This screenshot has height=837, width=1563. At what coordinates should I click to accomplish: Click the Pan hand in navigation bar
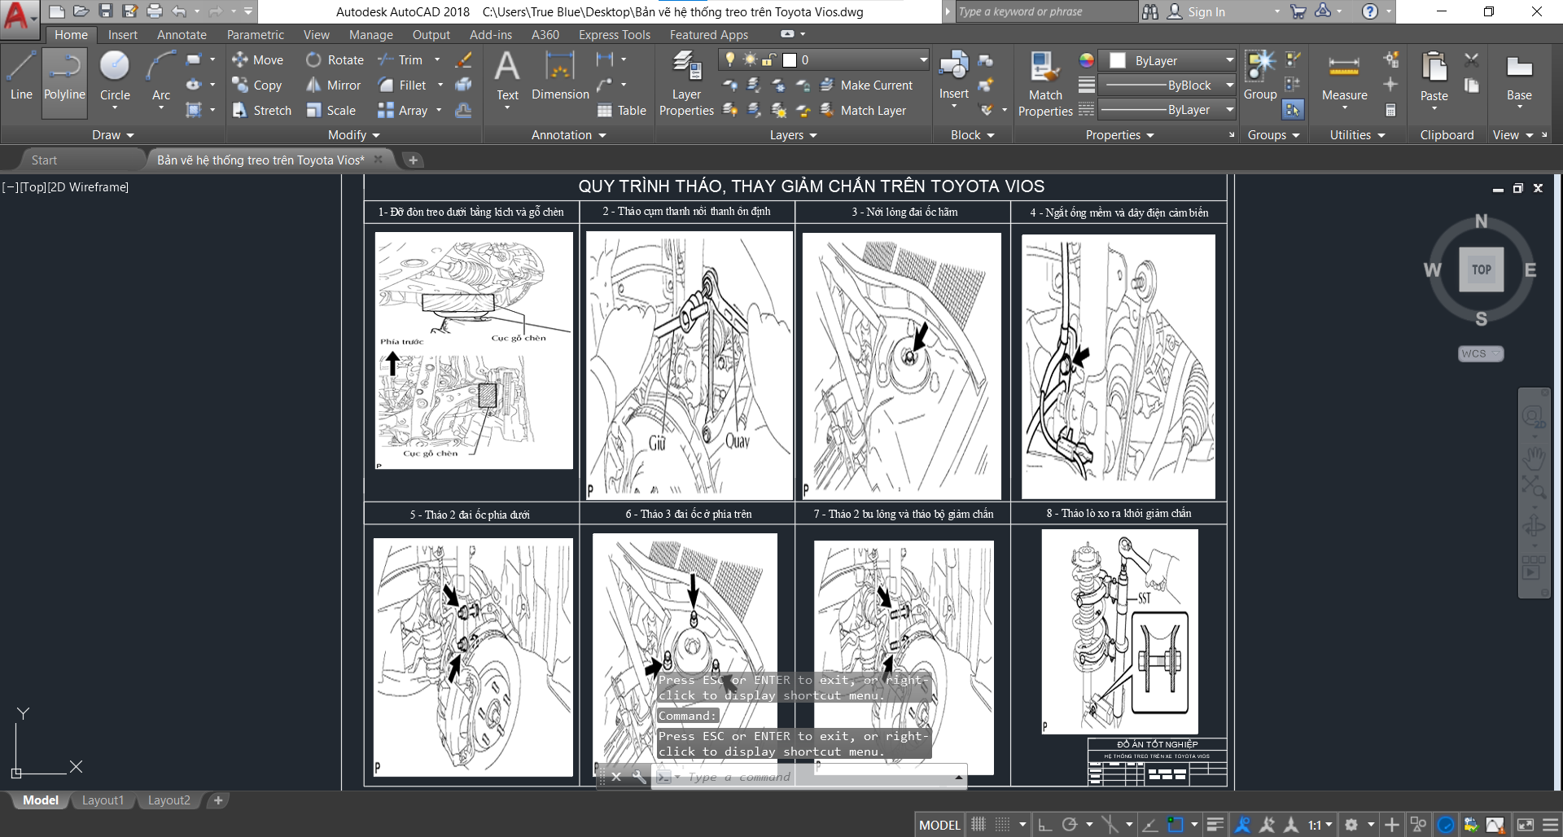tap(1534, 458)
